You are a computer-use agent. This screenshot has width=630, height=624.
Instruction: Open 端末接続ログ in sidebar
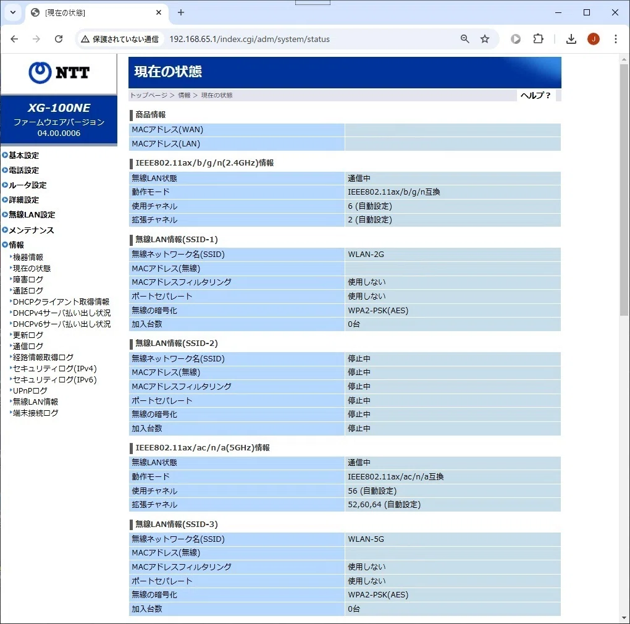[x=35, y=413]
